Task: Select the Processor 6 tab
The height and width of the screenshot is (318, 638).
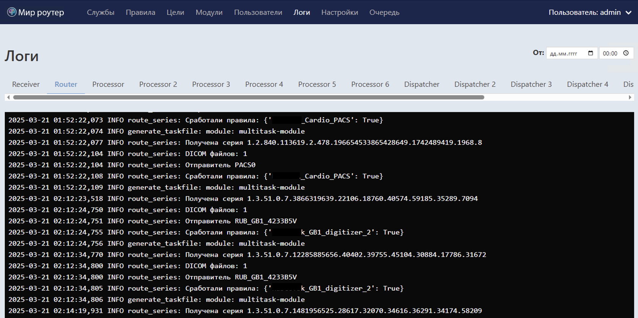Action: pos(370,84)
